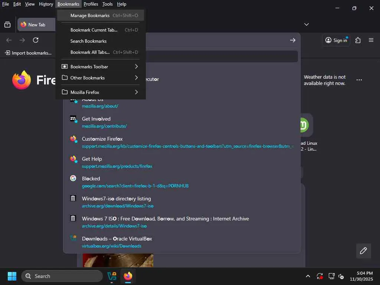Open the Get Help suggestion
The width and height of the screenshot is (380, 285).
tap(182, 163)
